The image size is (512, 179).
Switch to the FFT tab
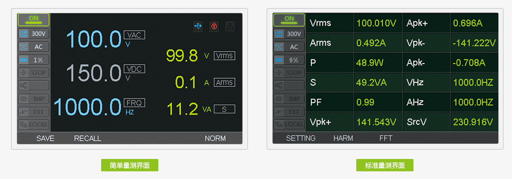click(386, 139)
